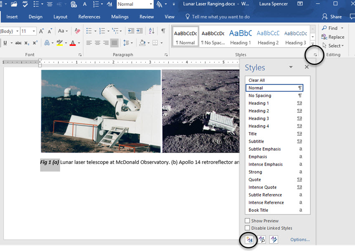Apply Clear All Formatting
This screenshot has height=251, width=355.
77,31
